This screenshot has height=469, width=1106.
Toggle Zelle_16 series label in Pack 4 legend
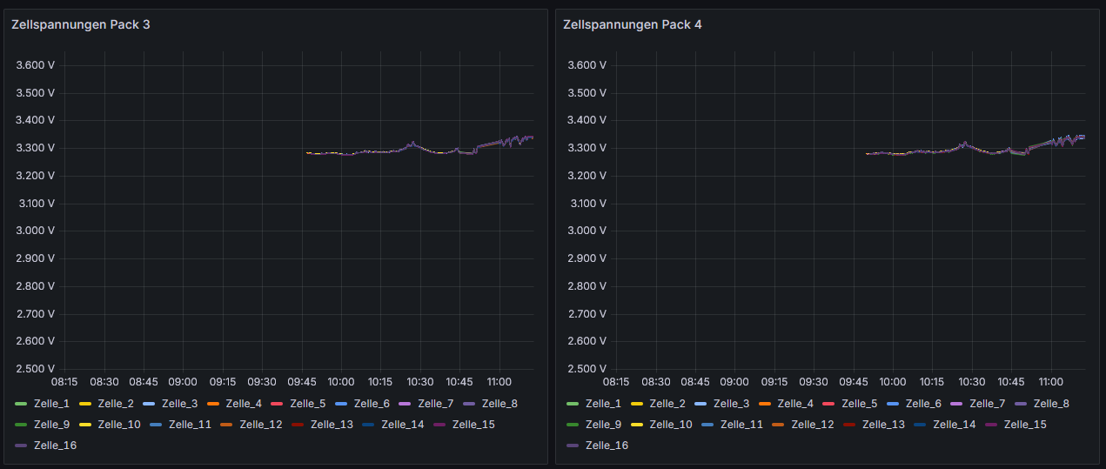click(x=607, y=446)
